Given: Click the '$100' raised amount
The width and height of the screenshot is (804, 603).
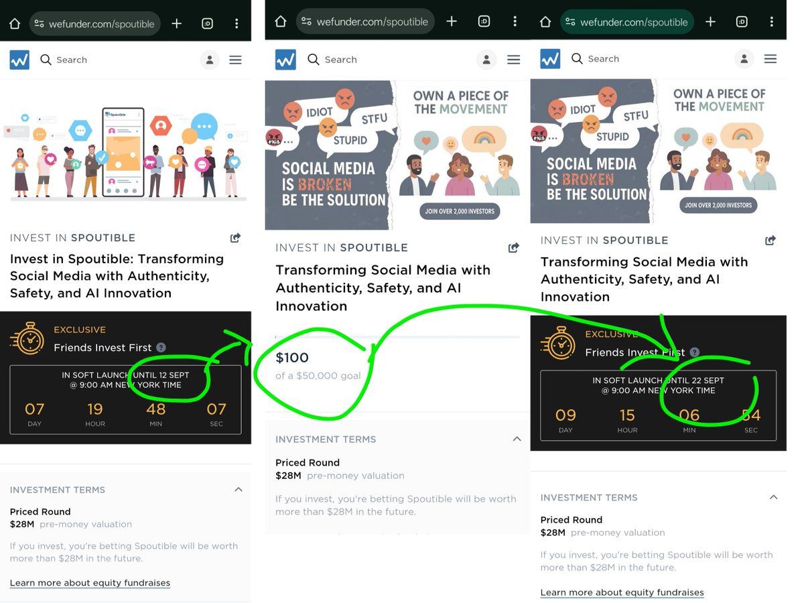Looking at the screenshot, I should click(292, 358).
